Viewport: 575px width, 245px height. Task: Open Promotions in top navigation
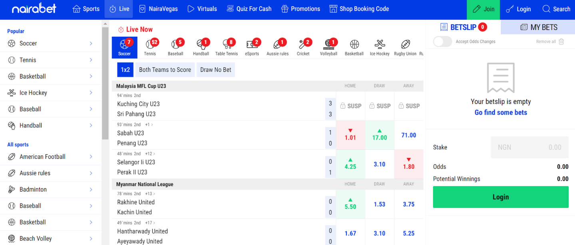300,9
